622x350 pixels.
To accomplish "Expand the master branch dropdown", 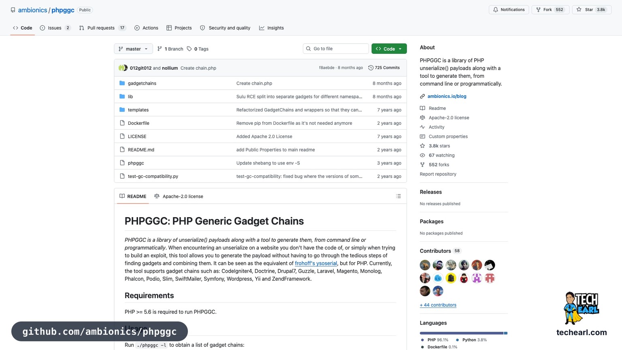I will [133, 49].
